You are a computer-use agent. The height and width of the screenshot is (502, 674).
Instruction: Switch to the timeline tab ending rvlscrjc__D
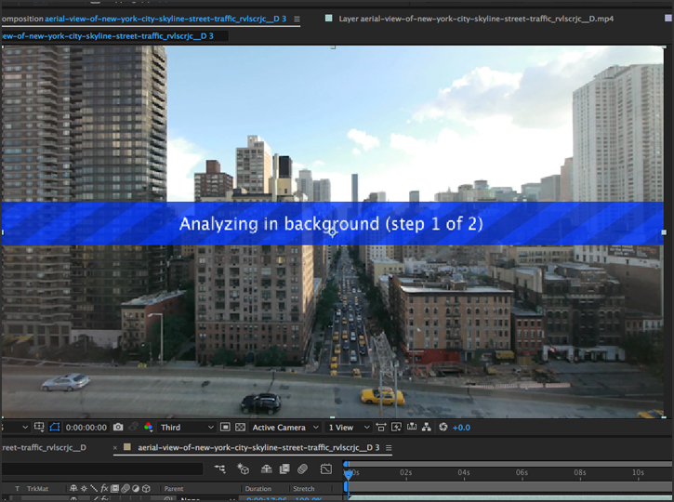pyautogui.click(x=44, y=447)
